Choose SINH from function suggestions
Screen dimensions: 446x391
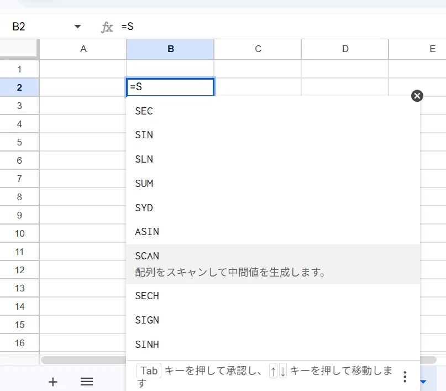click(273, 345)
